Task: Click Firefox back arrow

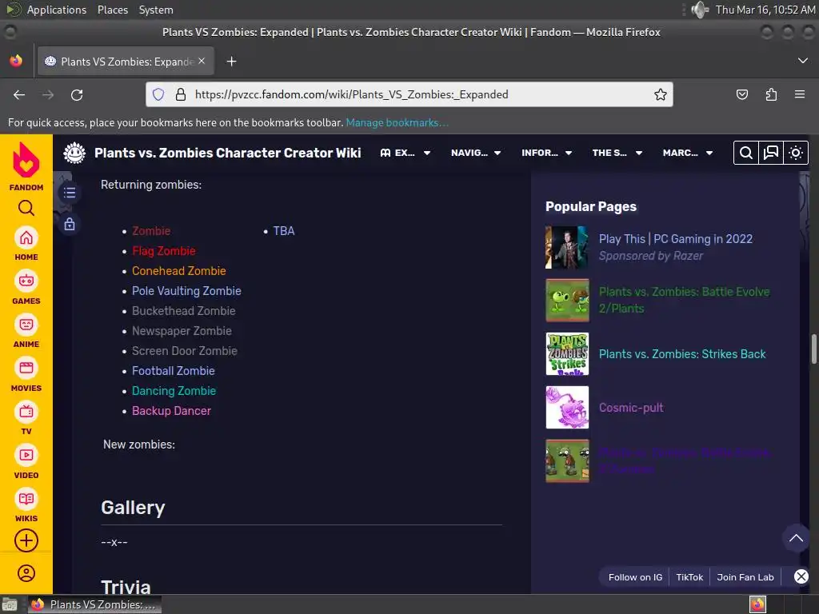Action: tap(19, 95)
